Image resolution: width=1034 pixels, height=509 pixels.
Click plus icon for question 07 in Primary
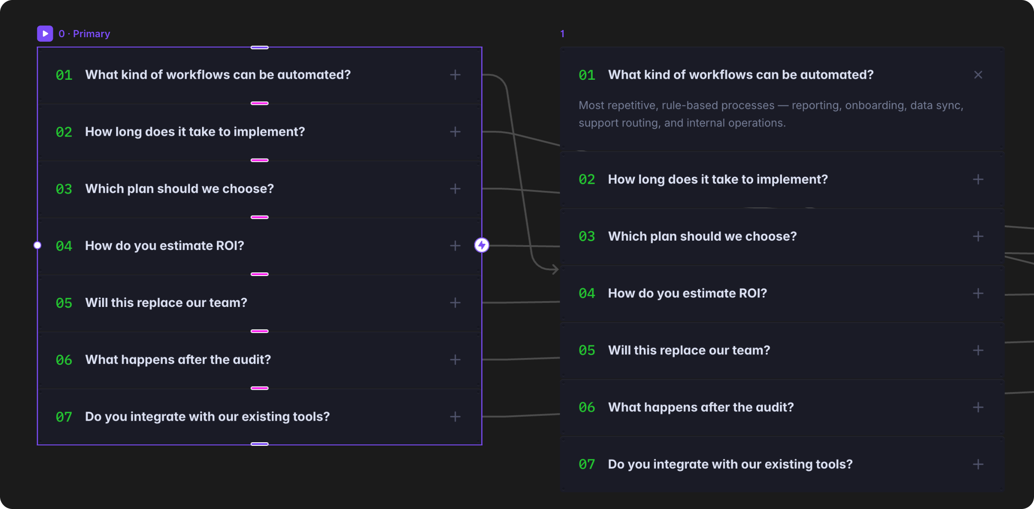[455, 417]
